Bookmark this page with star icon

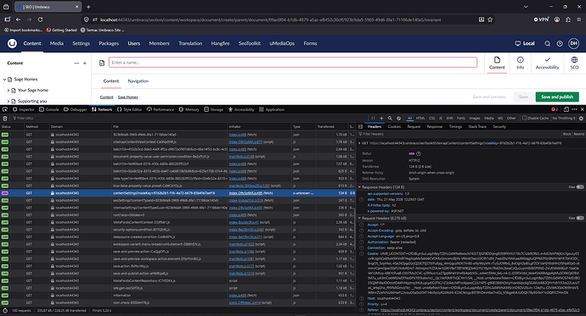pos(490,19)
